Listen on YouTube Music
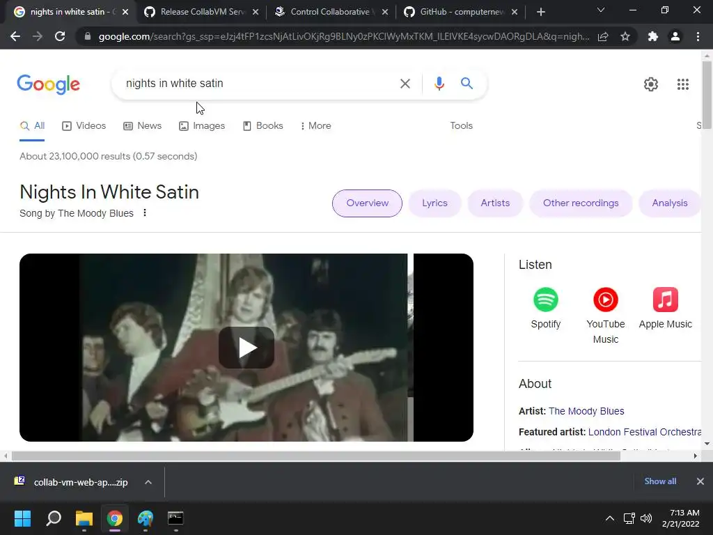713x535 pixels. [605, 316]
